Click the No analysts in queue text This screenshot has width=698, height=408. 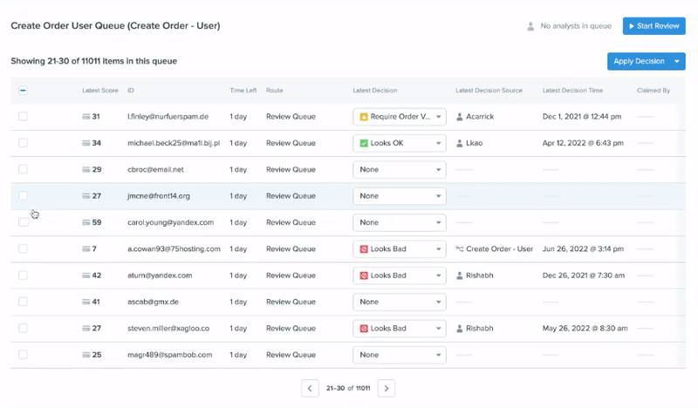click(576, 26)
